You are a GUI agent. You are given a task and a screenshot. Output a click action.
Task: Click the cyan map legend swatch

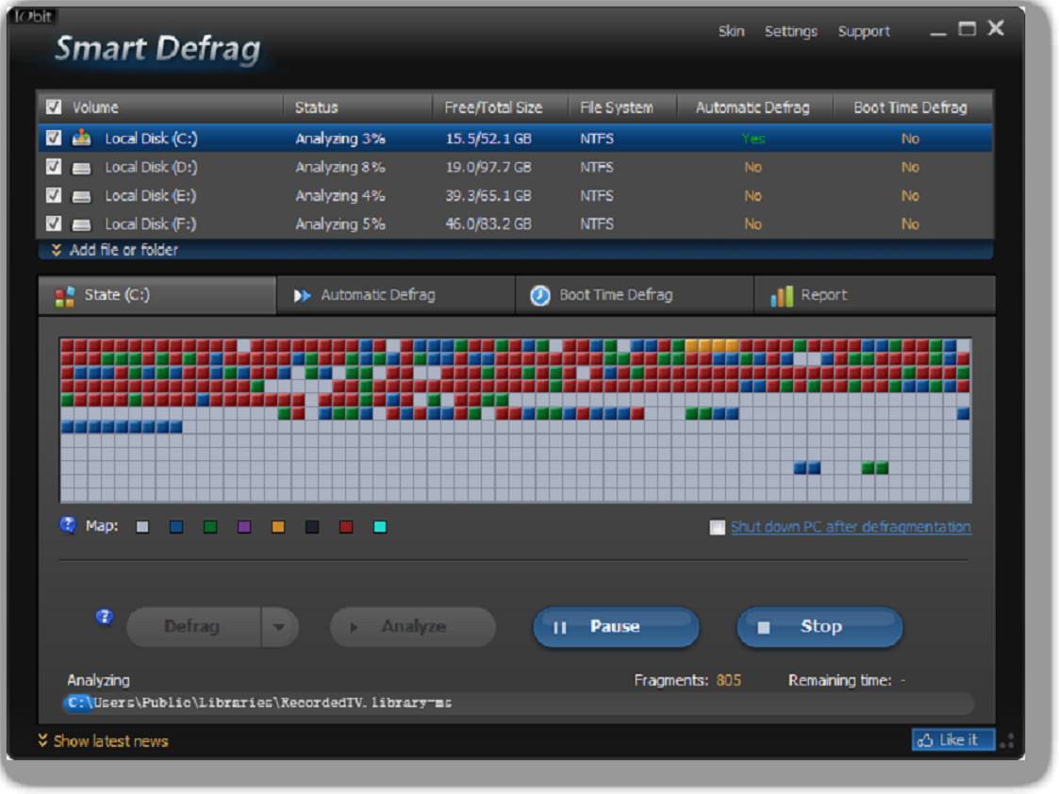(x=380, y=526)
